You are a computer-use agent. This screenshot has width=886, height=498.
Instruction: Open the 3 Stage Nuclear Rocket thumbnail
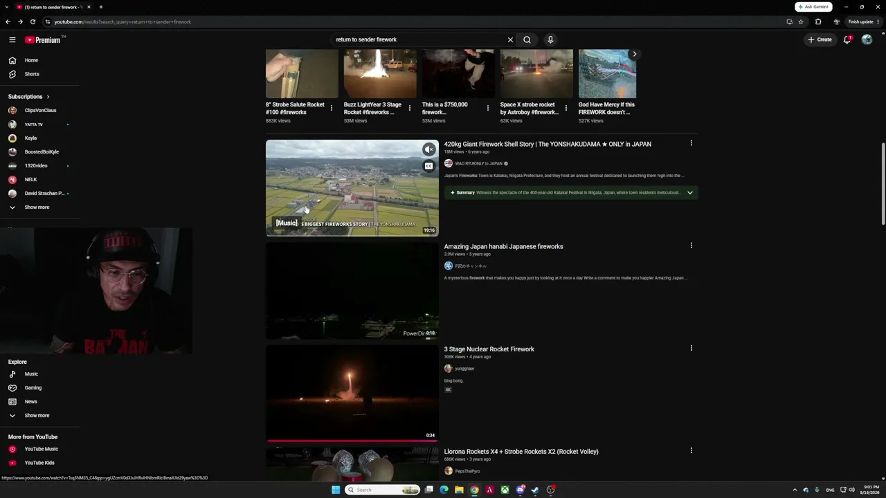(352, 393)
